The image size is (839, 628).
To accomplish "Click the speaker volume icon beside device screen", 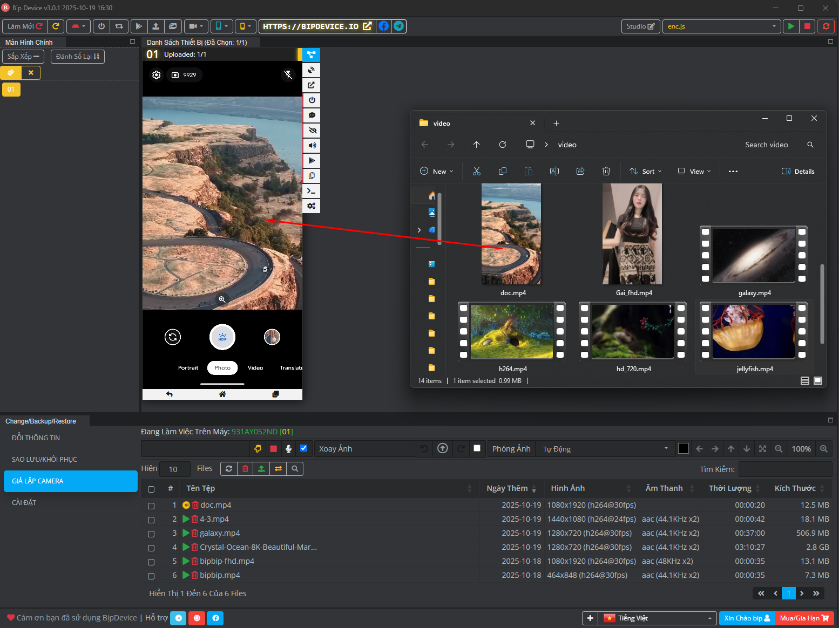I will pyautogui.click(x=311, y=145).
